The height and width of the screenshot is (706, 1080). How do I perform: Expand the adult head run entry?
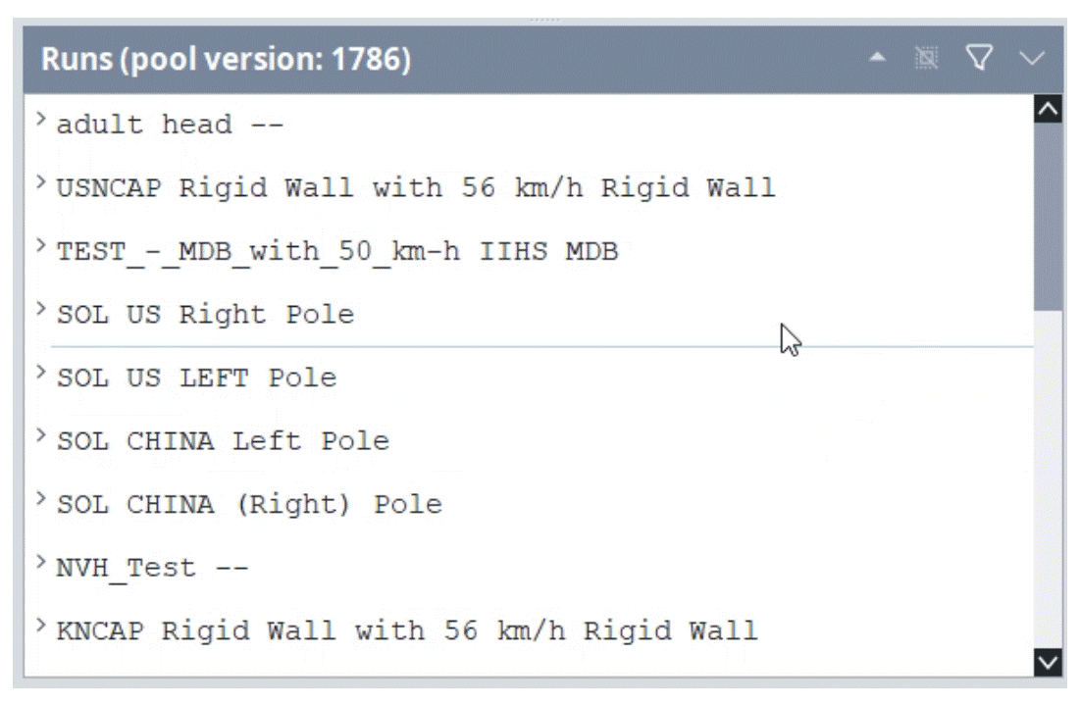pos(40,120)
